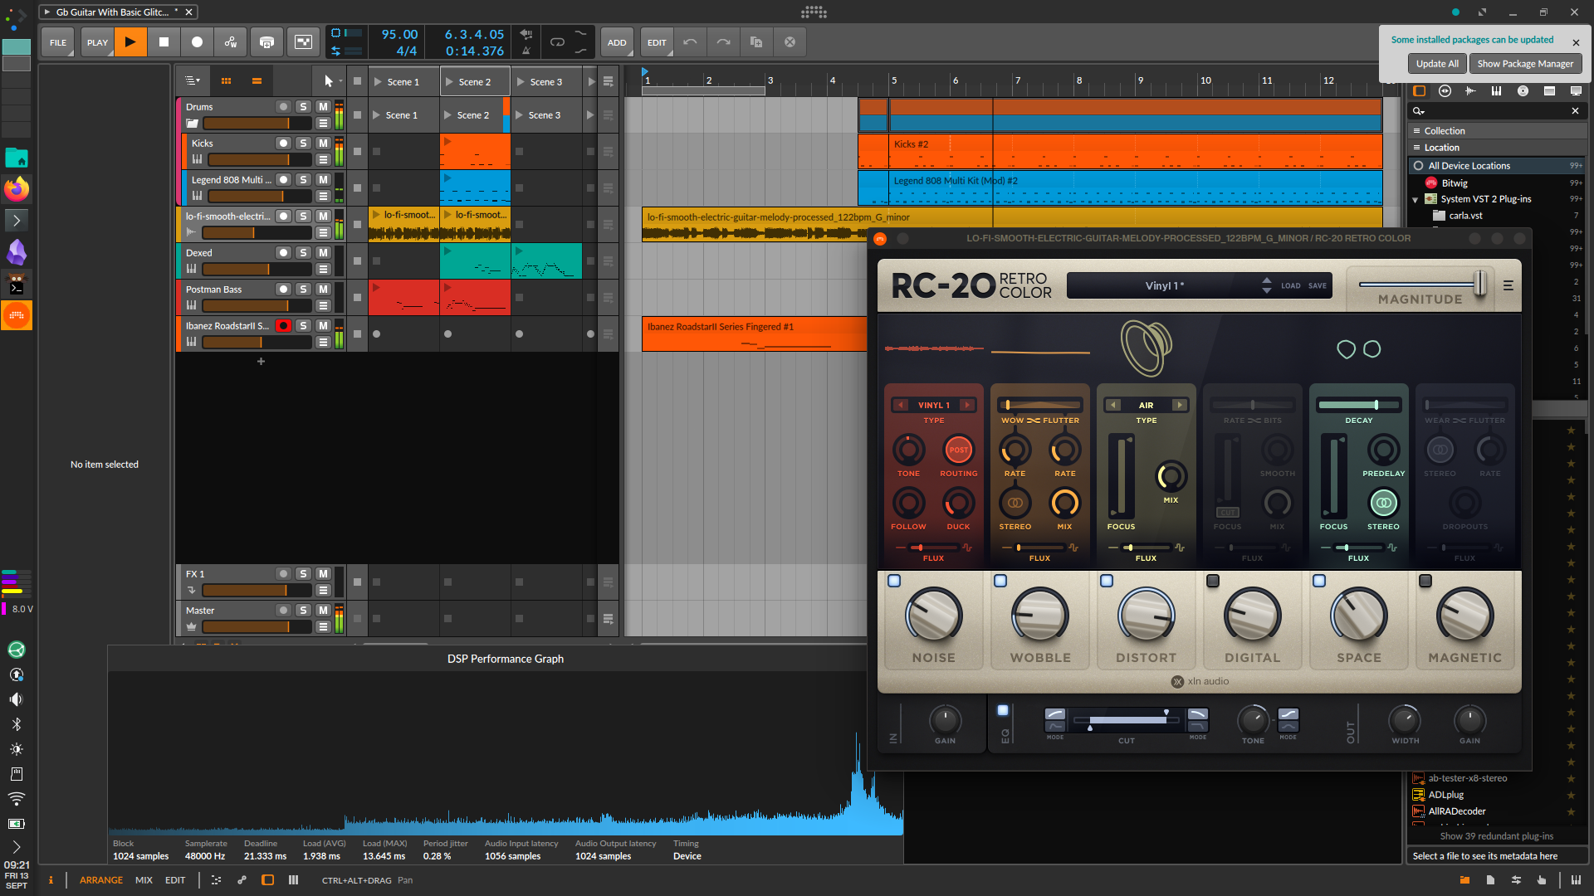This screenshot has width=1594, height=896.
Task: Switch to the MIX view tab
Action: click(144, 880)
